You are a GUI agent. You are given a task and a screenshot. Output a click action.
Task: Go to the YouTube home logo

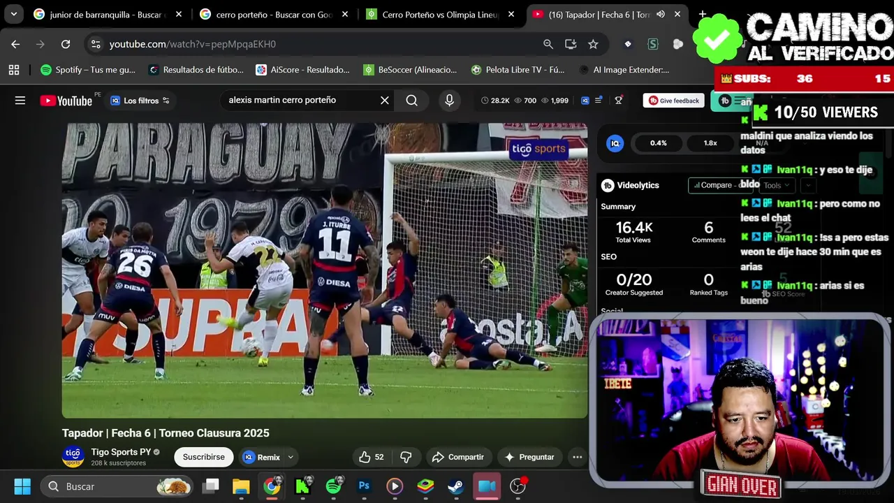pos(66,101)
